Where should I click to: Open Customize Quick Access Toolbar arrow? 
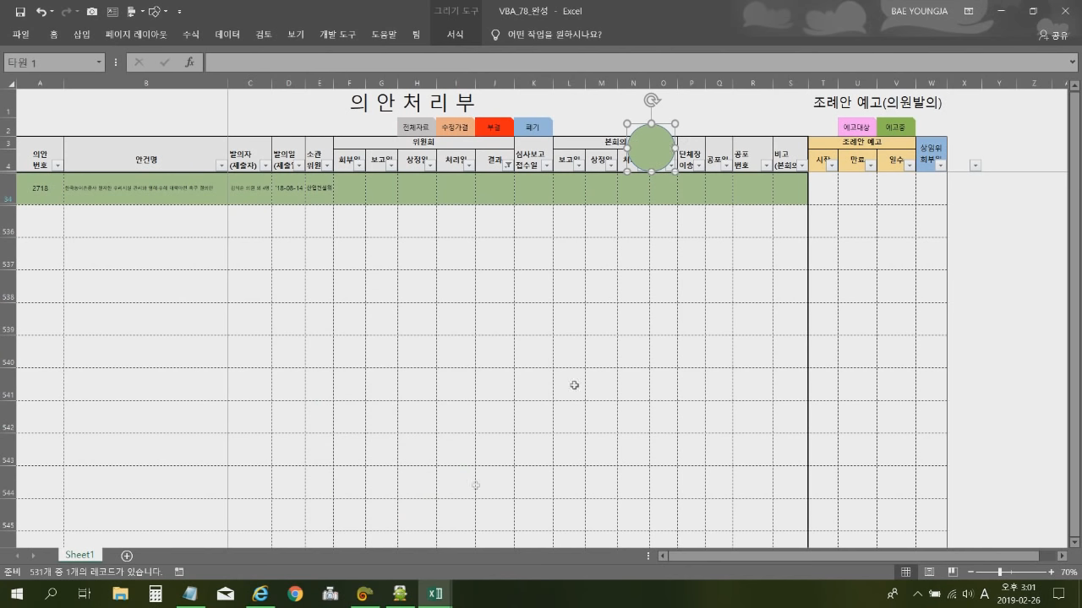(179, 12)
